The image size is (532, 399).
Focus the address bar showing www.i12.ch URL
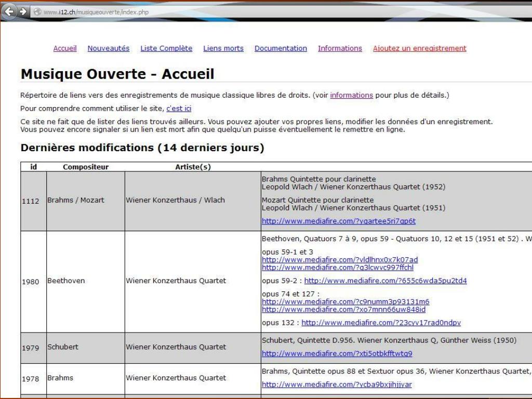pos(282,12)
